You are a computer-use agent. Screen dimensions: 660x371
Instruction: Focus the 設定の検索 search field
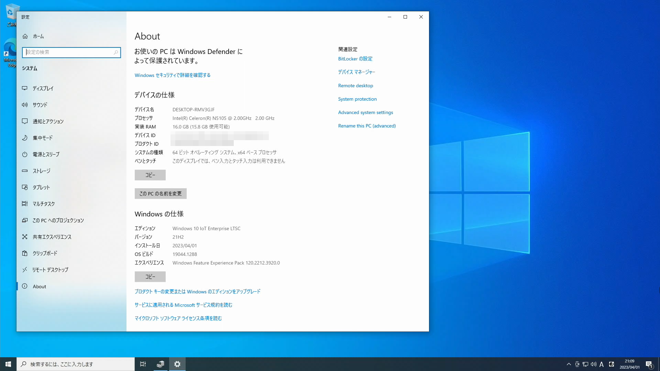coord(71,52)
